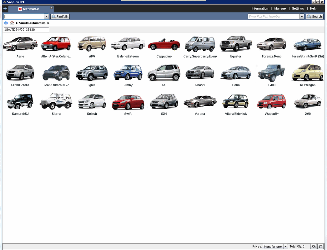
Task: Pick the Baleno/Esteem sedan image
Action: point(128,44)
